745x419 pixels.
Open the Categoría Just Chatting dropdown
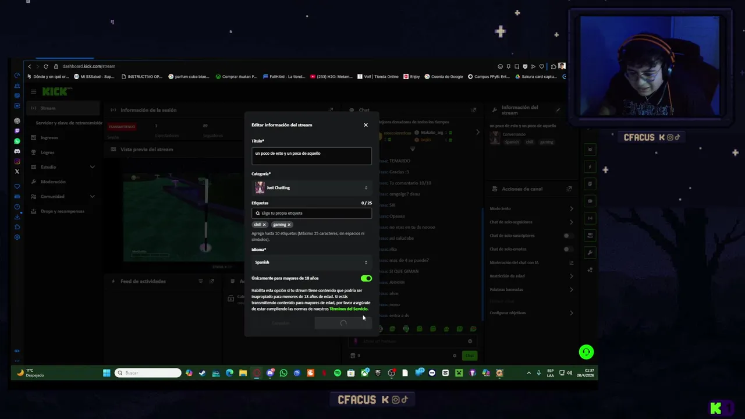coord(311,187)
